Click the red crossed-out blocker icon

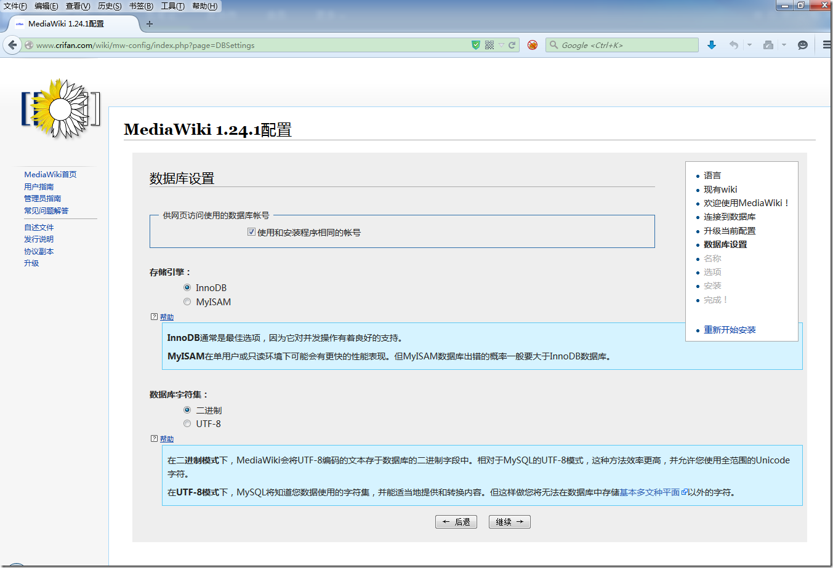(x=533, y=45)
